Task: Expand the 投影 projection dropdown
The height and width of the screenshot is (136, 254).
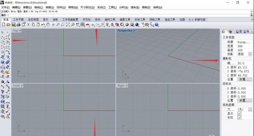Action: [250, 54]
